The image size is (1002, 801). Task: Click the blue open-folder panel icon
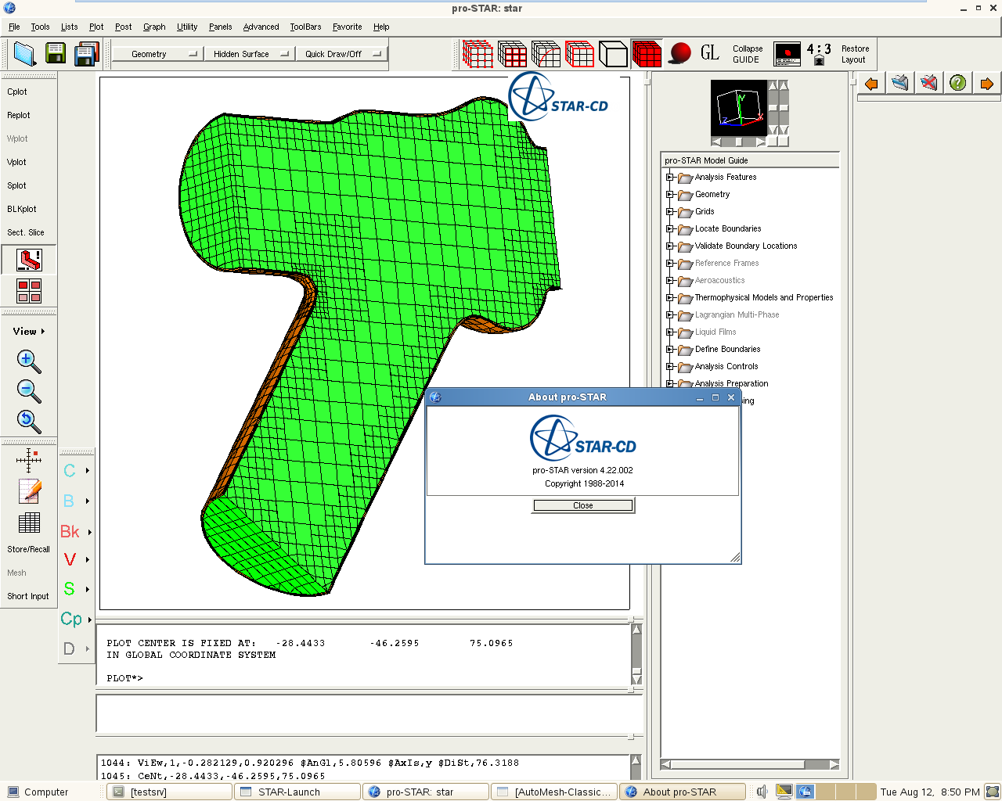point(900,83)
